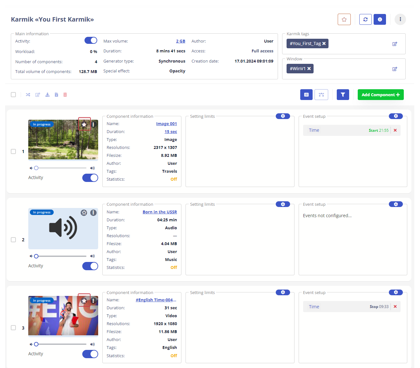
Task: Open the filter components button
Action: [x=343, y=95]
